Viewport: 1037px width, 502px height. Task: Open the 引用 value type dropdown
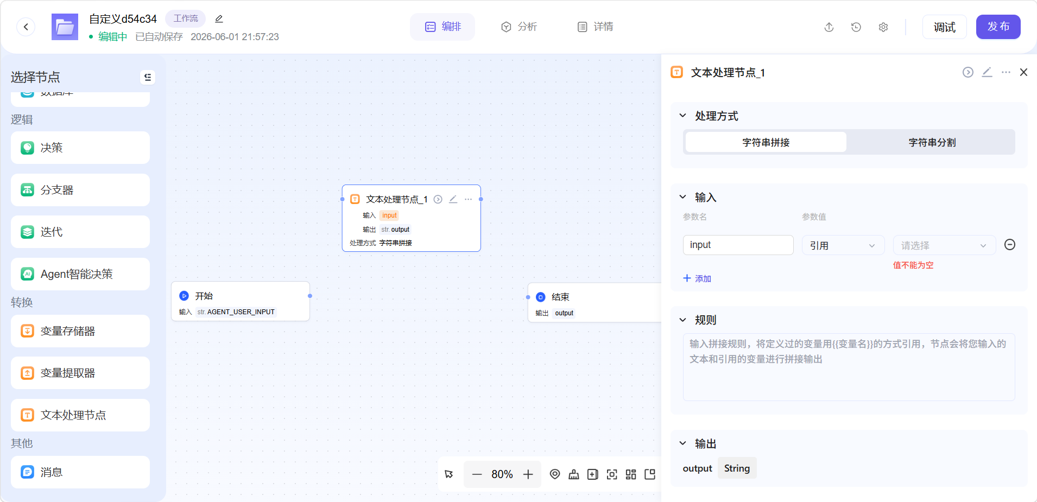tap(843, 245)
